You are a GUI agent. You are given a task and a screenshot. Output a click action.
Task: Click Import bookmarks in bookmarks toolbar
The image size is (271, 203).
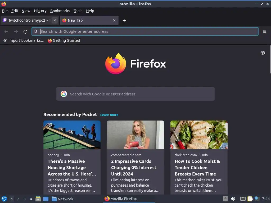24,40
